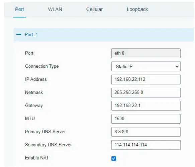Click the MTU input field
Image resolution: width=195 pixels, height=167 pixels.
[146, 119]
